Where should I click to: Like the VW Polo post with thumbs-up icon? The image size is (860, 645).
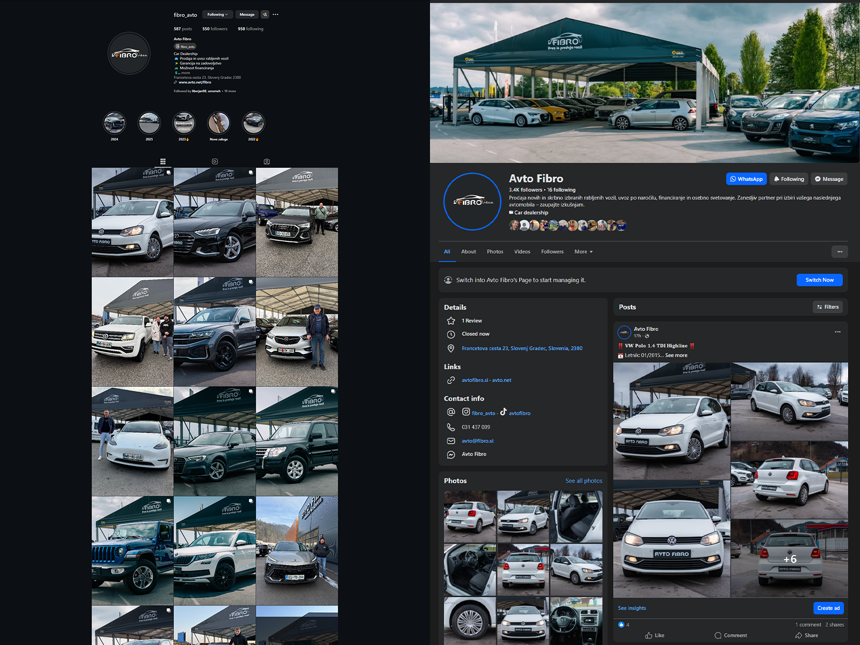click(x=655, y=635)
